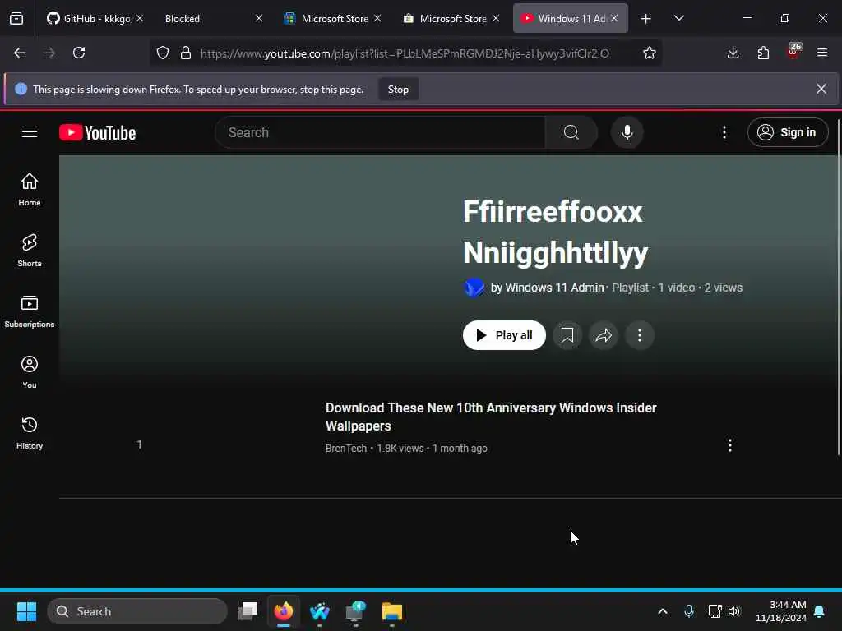Open File Explorer from taskbar
Viewport: 842px width, 631px height.
coord(392,611)
